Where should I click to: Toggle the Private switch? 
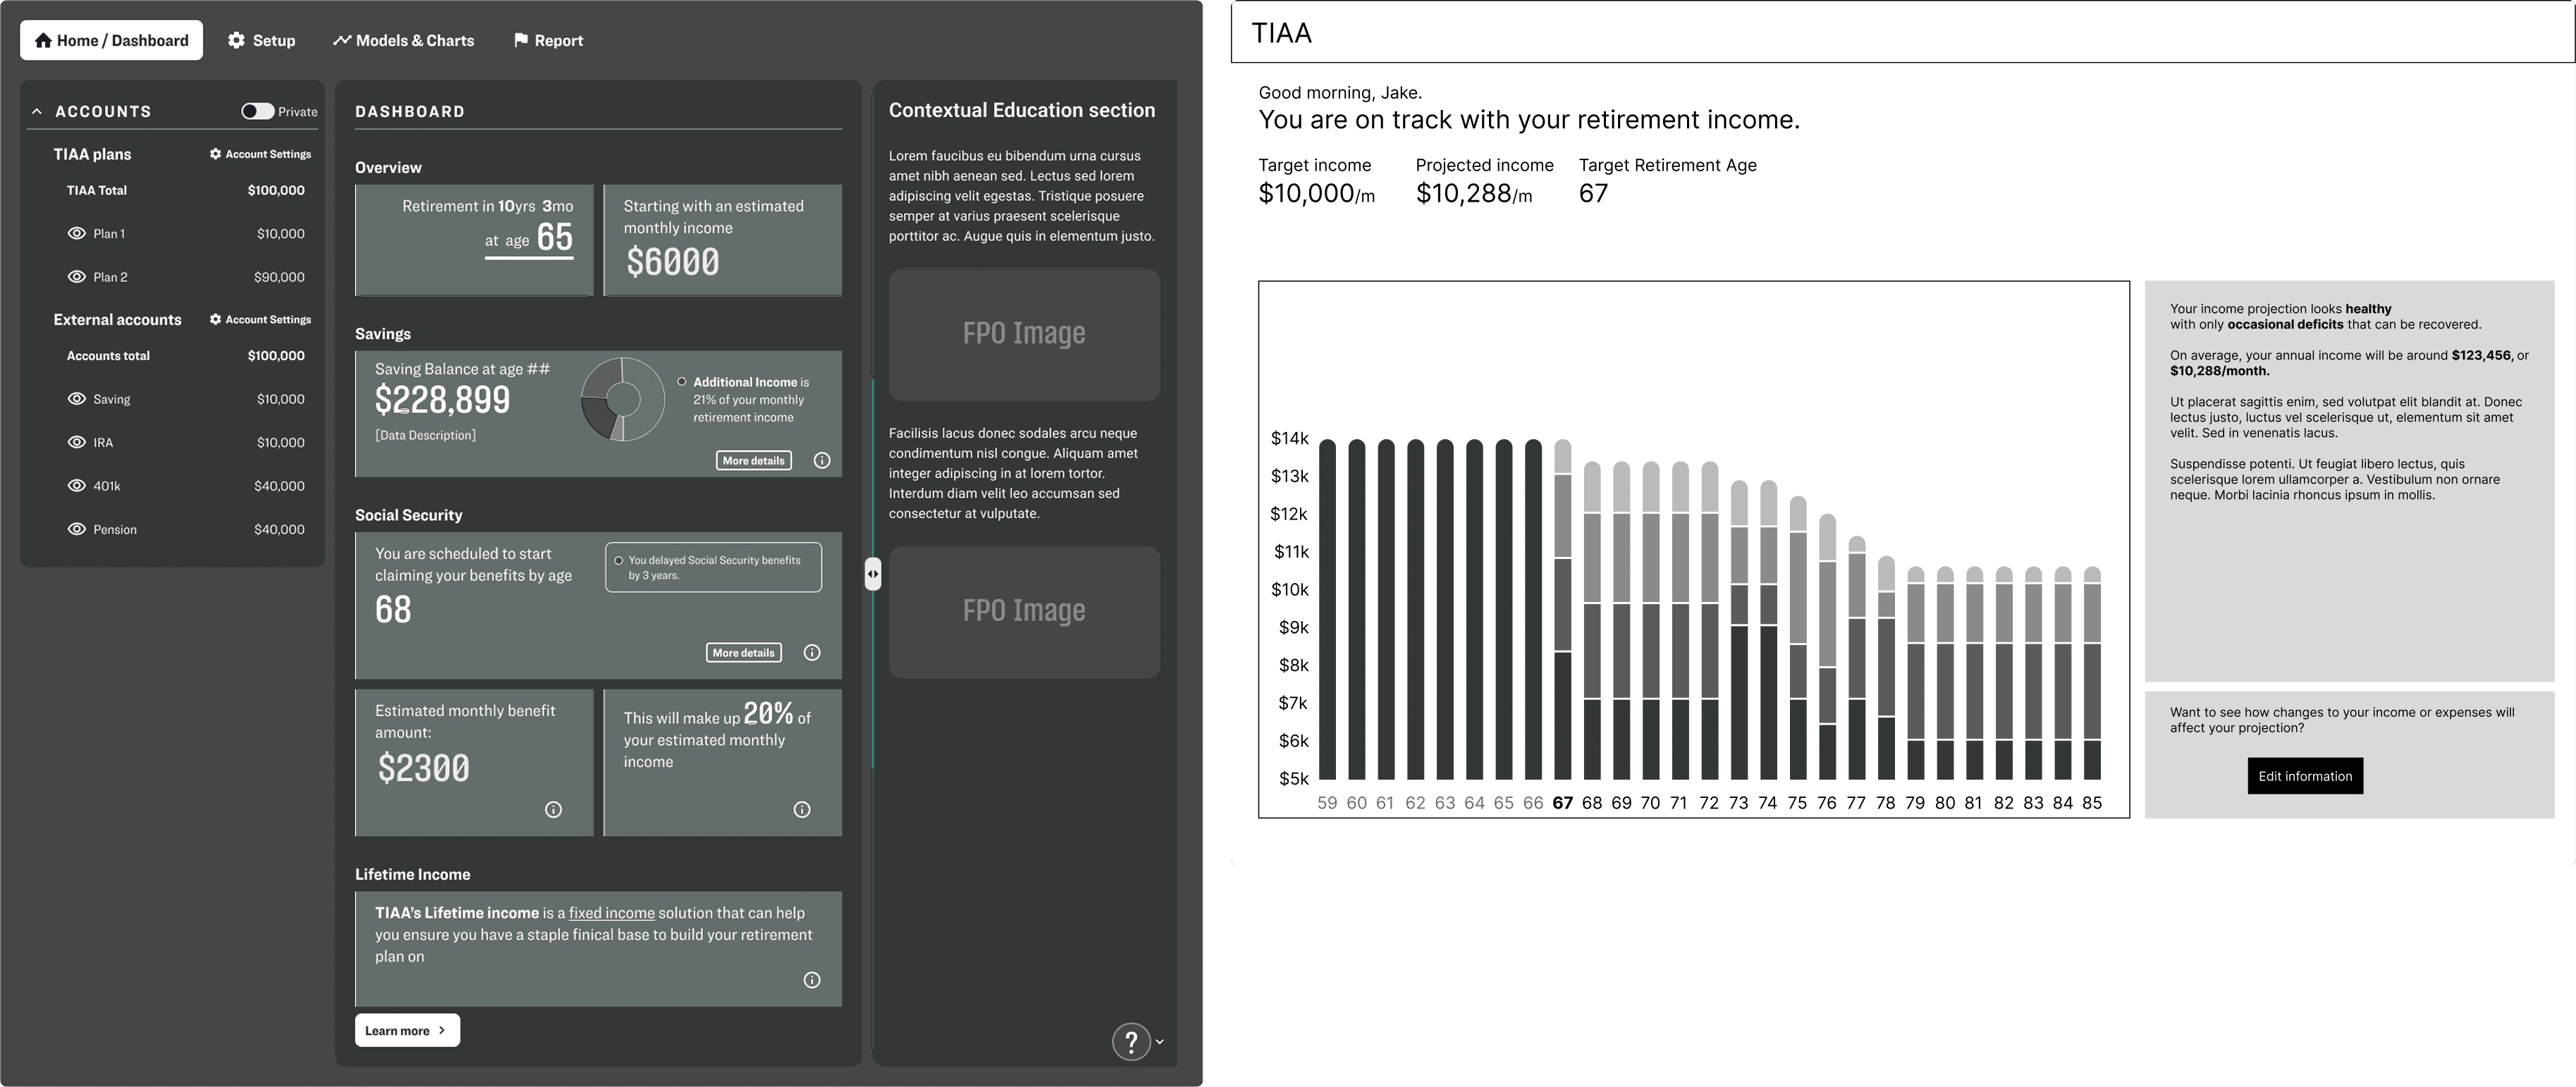(x=257, y=111)
